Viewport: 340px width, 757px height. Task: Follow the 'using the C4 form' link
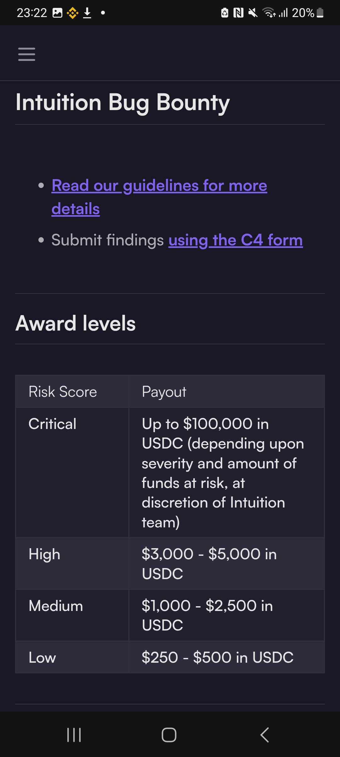click(235, 240)
